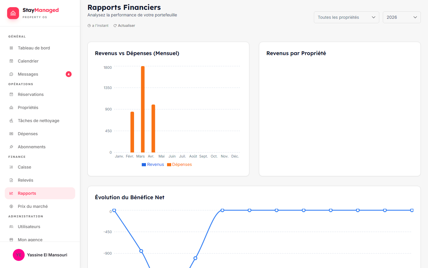Image resolution: width=428 pixels, height=268 pixels.
Task: Expand the year dropdown chevron arrow
Action: click(x=415, y=17)
